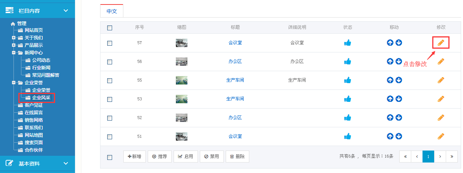Switch to the 中文 tab
463x173 pixels.
112,11
